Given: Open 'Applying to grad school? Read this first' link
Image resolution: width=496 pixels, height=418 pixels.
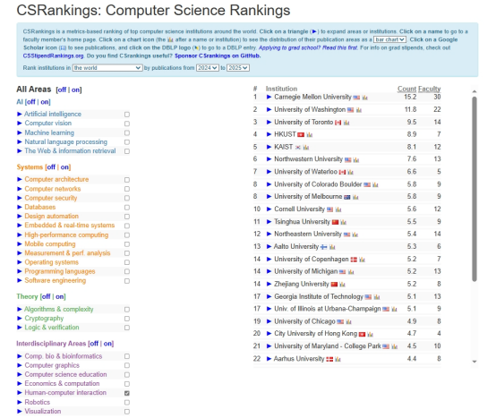Looking at the screenshot, I should tap(308, 47).
